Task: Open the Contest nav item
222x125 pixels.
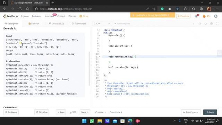Action: [61, 16]
